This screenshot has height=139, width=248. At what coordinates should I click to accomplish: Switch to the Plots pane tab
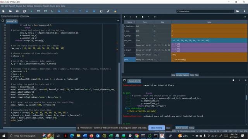192,75
